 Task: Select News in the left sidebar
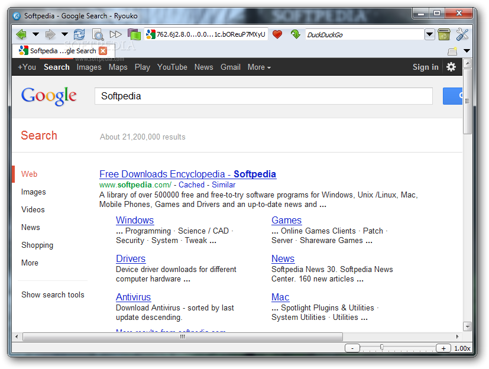tap(31, 228)
